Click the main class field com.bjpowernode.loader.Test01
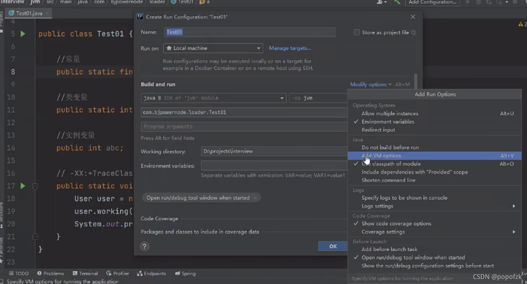 [x=244, y=113]
